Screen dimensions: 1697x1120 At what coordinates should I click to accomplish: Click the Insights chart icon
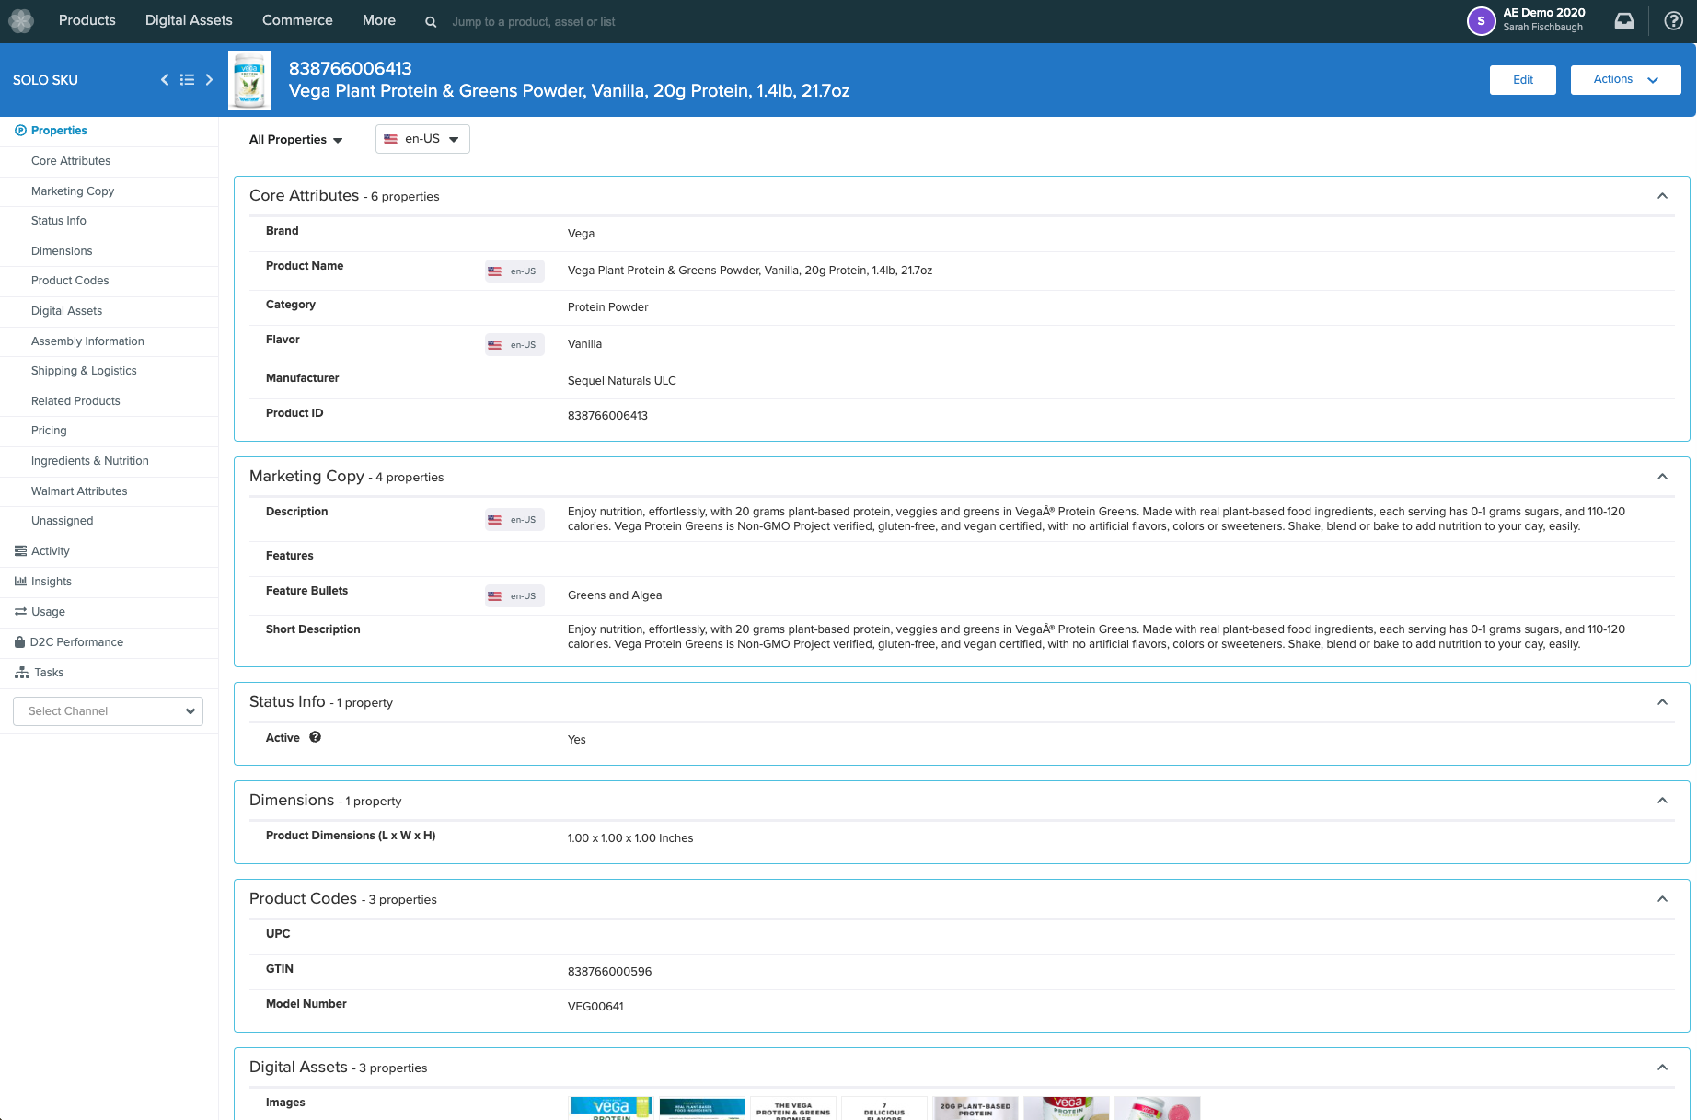click(x=20, y=582)
